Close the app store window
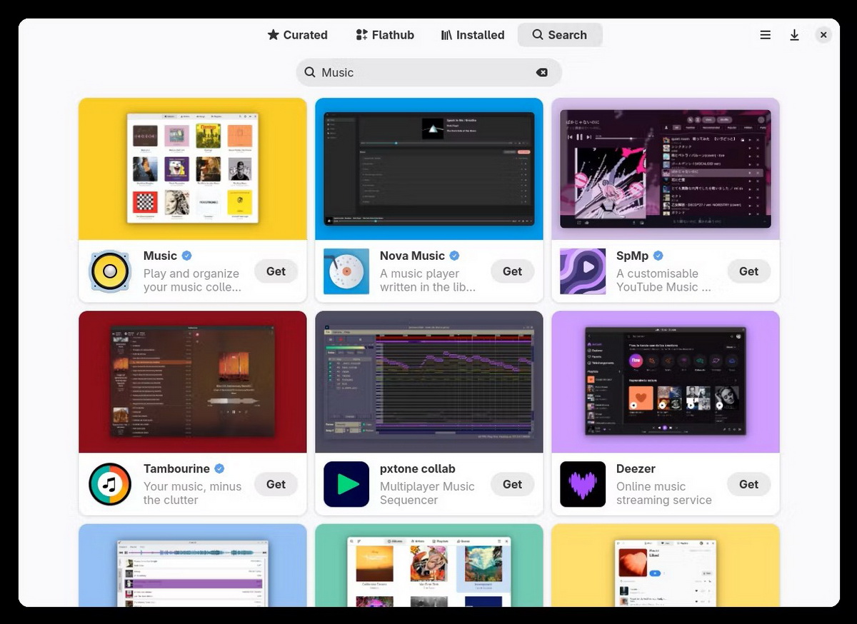 coord(823,35)
